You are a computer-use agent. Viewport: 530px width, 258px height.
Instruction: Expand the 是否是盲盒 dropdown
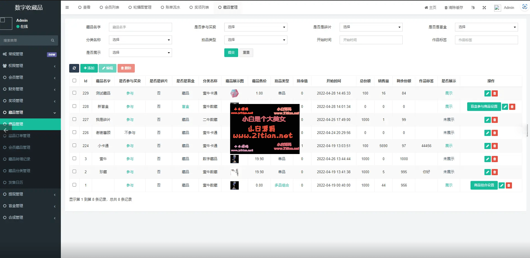[x=486, y=27]
